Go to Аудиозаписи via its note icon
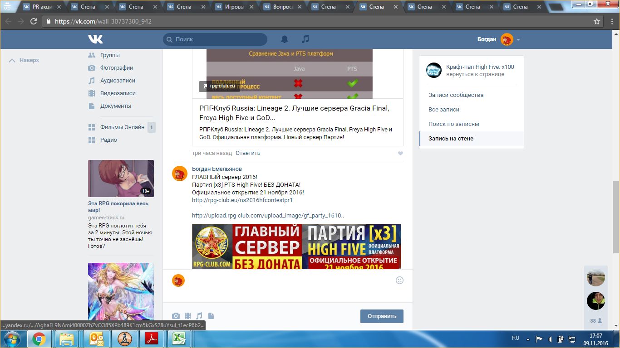 (x=92, y=80)
